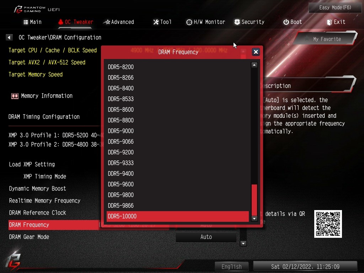
Task: Click the red popup scrollbar thumb
Action: tap(254, 200)
